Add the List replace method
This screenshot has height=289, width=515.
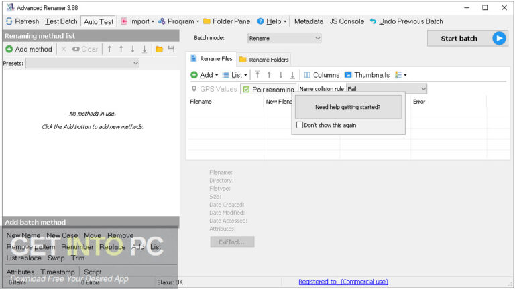[23, 258]
